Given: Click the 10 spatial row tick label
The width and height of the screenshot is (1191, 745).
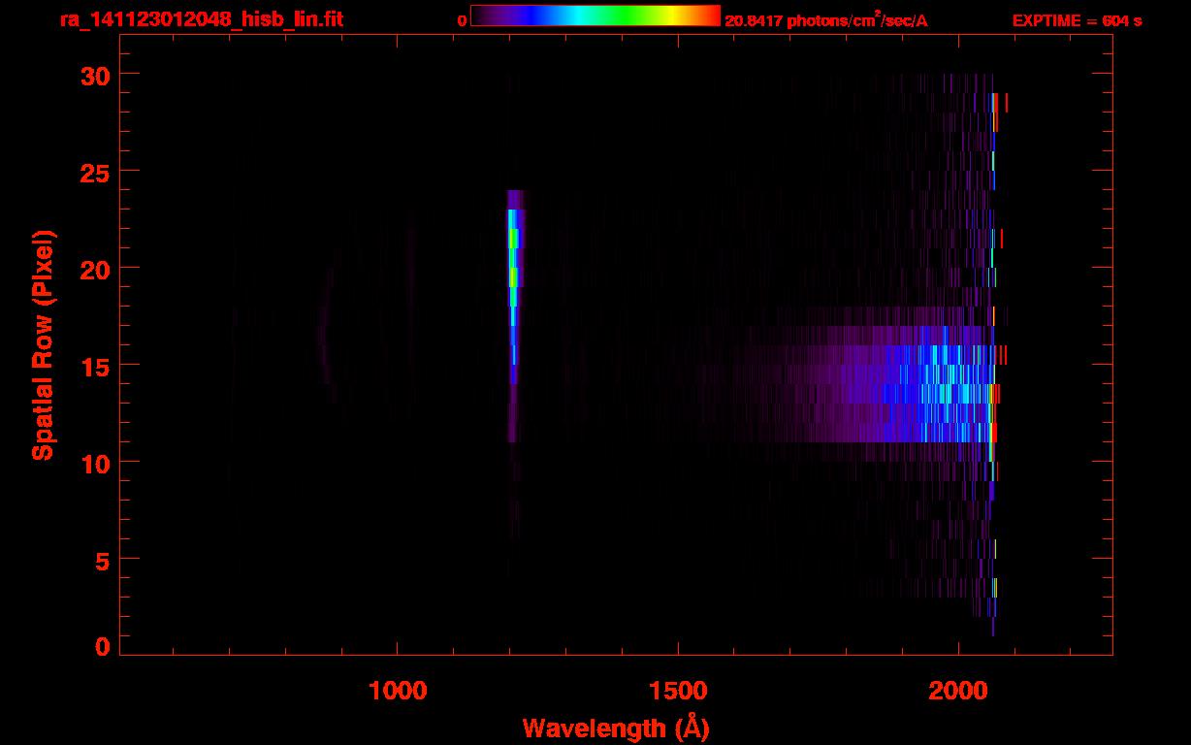Looking at the screenshot, I should [93, 463].
